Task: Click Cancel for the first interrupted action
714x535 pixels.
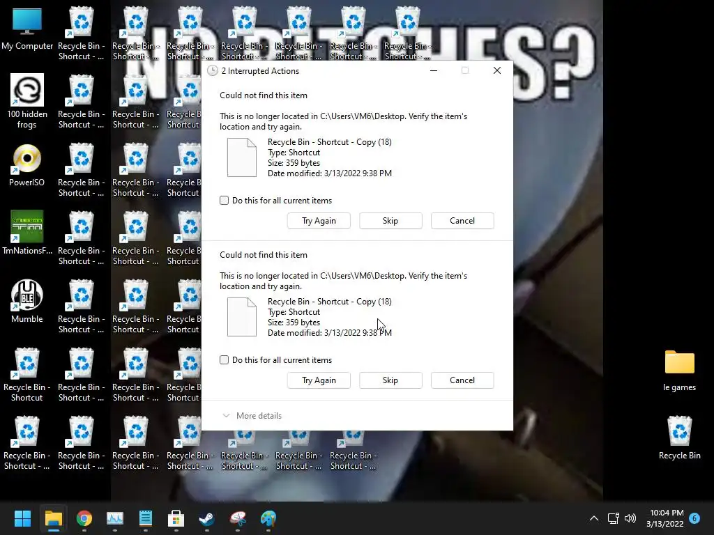Action: pyautogui.click(x=462, y=221)
